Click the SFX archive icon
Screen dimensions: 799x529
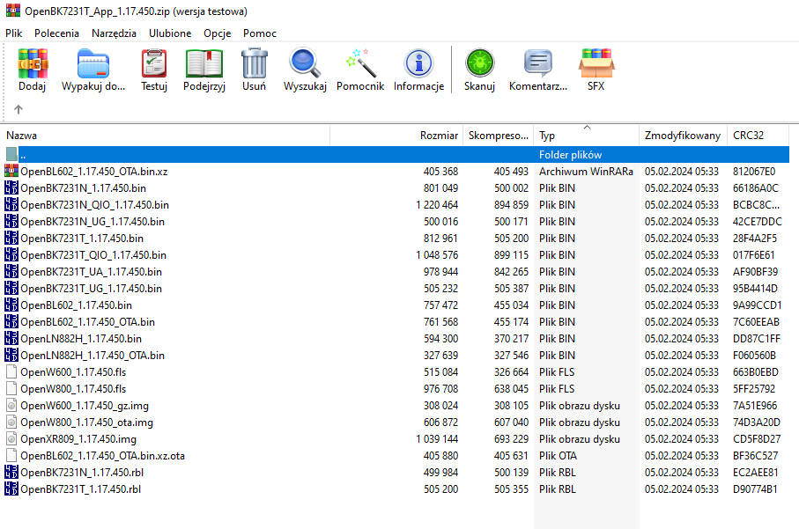[596, 63]
